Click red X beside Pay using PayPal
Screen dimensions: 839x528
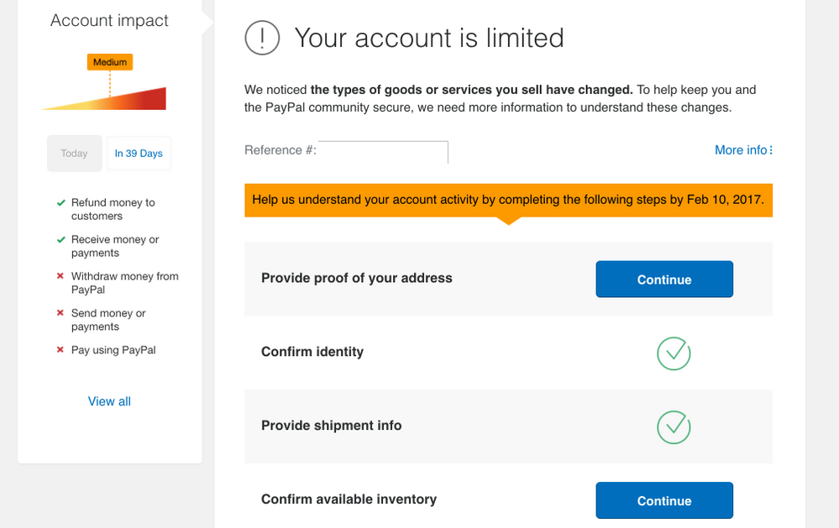(60, 351)
